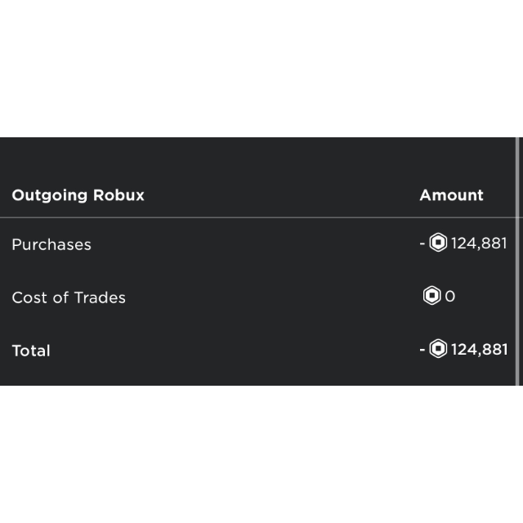Select the Outgoing Robux column header

pyautogui.click(x=78, y=195)
